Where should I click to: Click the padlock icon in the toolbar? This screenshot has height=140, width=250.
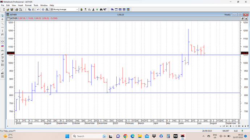(82, 9)
